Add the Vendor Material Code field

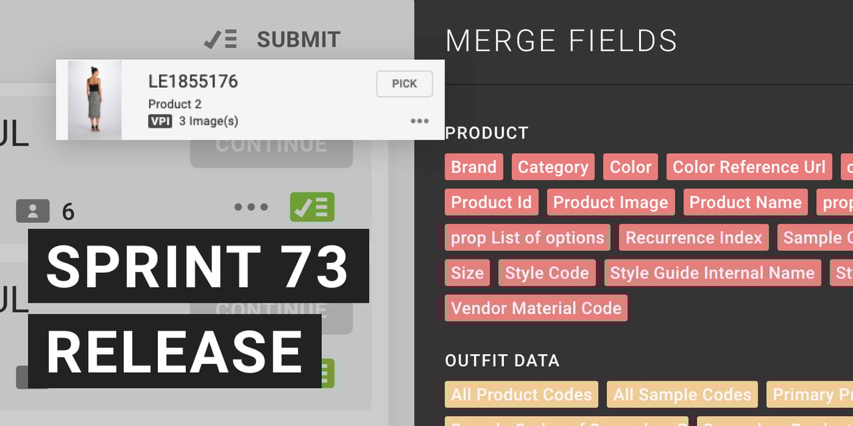(x=536, y=308)
